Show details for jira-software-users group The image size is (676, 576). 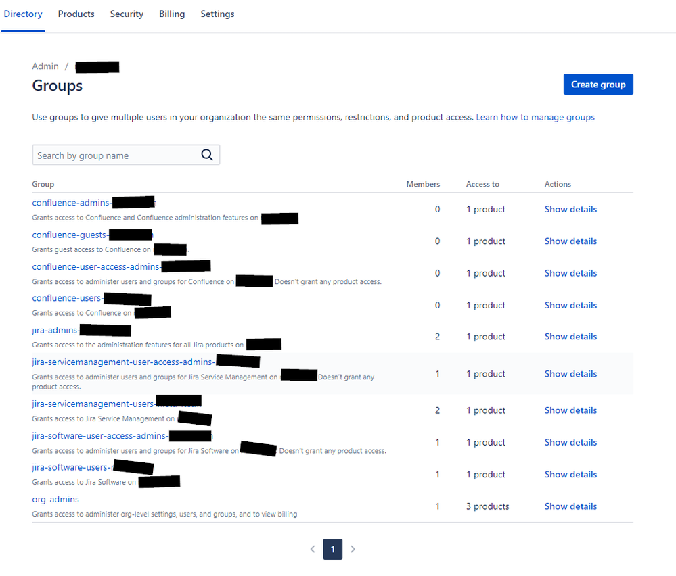click(x=570, y=475)
